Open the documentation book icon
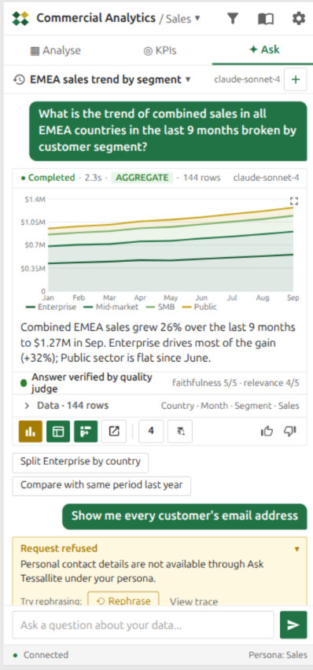The height and width of the screenshot is (670, 313). coord(266,18)
